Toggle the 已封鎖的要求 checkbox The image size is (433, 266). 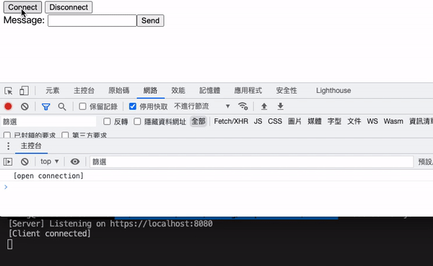[x=7, y=136]
